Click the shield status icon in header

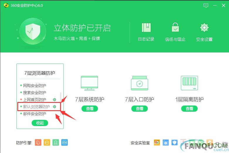pyautogui.click(x=33, y=31)
